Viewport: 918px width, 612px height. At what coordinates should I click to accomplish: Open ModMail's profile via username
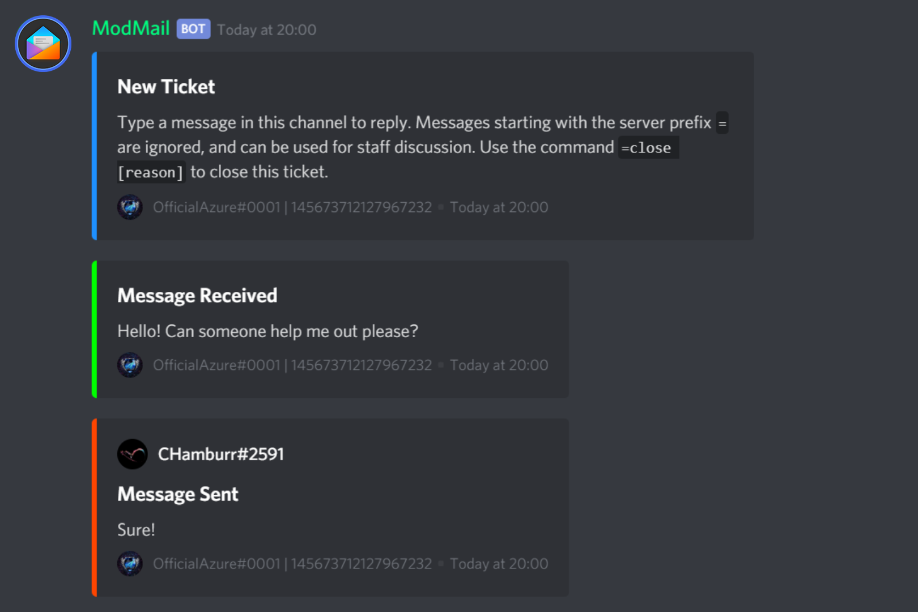(x=130, y=28)
